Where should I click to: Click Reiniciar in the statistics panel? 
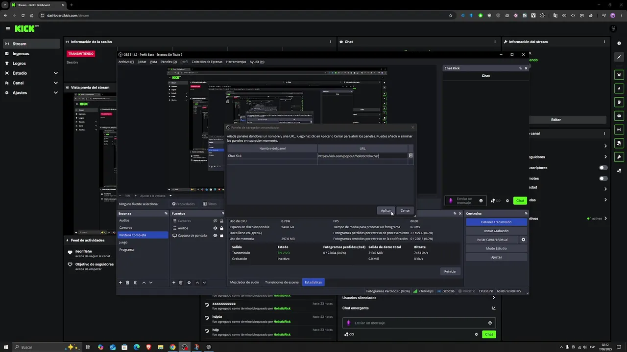[x=450, y=271]
